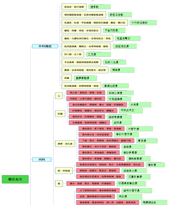Select the root node 龔氏名方

(15, 179)
